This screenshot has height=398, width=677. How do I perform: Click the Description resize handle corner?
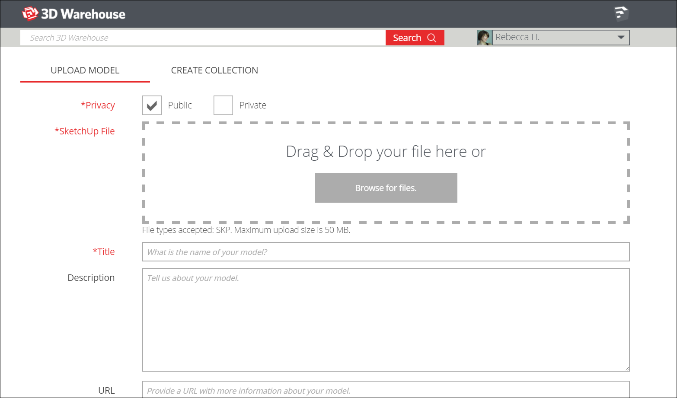[626, 368]
